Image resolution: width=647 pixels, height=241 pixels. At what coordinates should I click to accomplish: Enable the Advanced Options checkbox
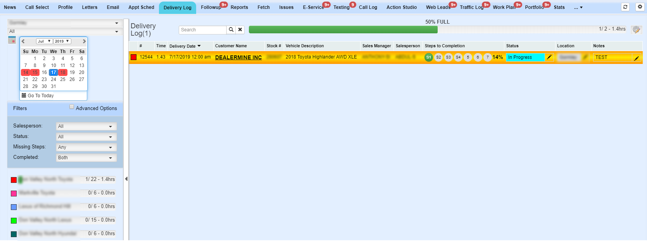coord(72,107)
